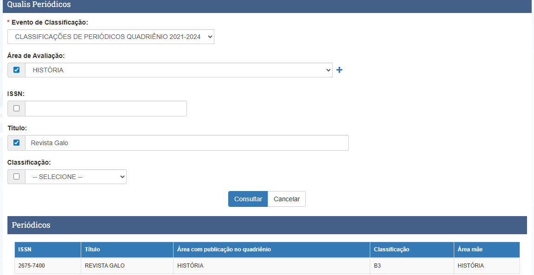The image size is (534, 275).
Task: Click the Cancelar button
Action: 287,199
